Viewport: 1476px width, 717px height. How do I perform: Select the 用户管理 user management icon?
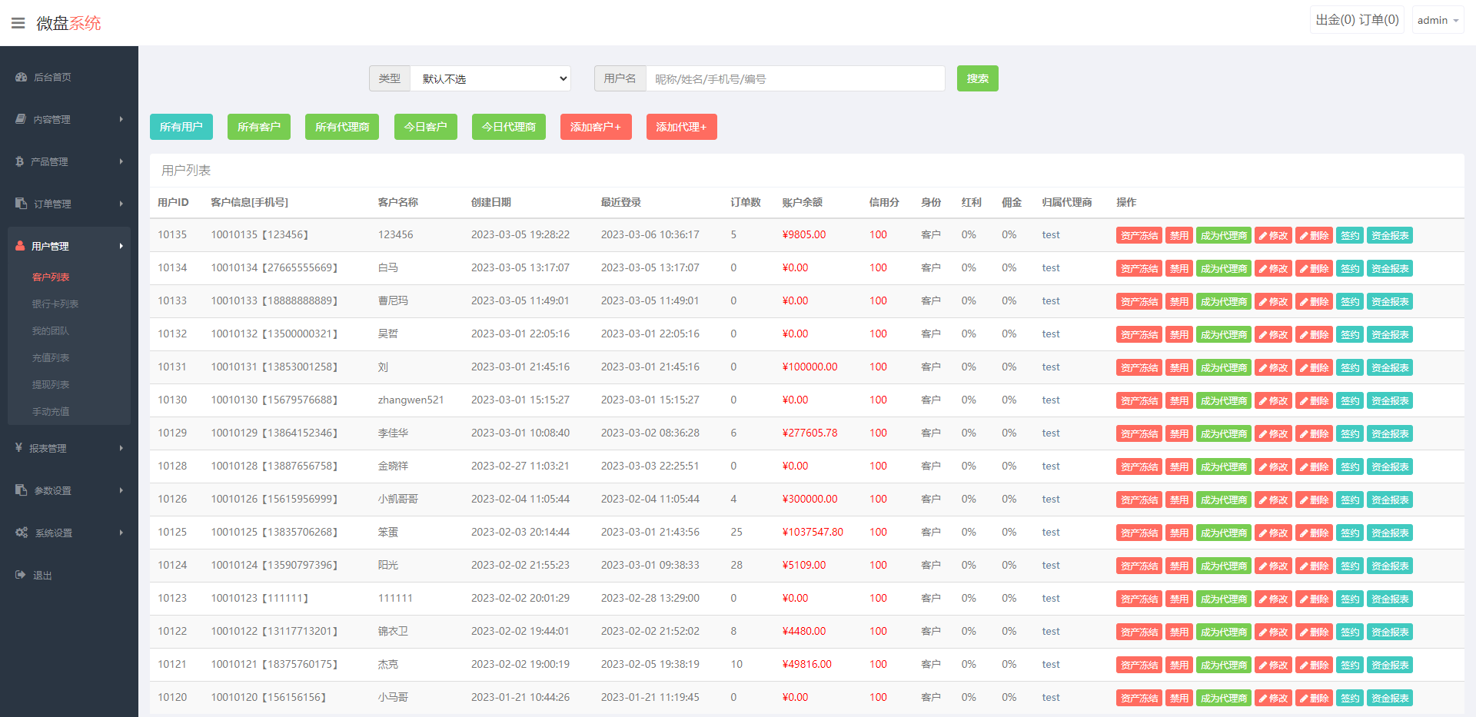(x=20, y=245)
